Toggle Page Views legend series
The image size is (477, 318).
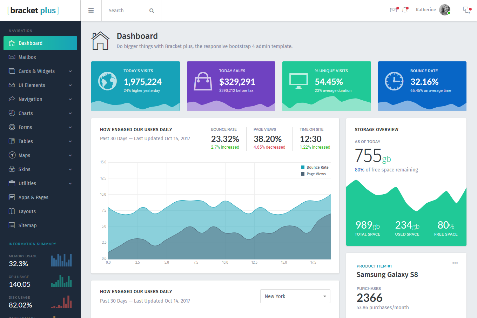pos(313,174)
